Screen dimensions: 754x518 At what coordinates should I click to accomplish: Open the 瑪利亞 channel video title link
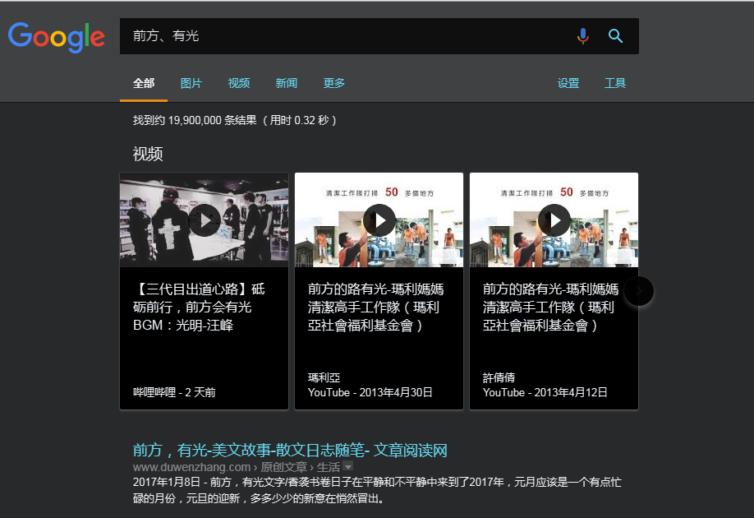pyautogui.click(x=375, y=307)
